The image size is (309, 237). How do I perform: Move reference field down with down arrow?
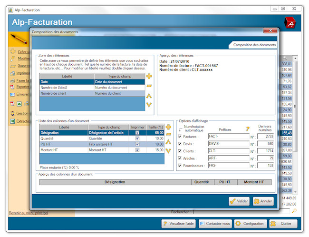pos(149,104)
